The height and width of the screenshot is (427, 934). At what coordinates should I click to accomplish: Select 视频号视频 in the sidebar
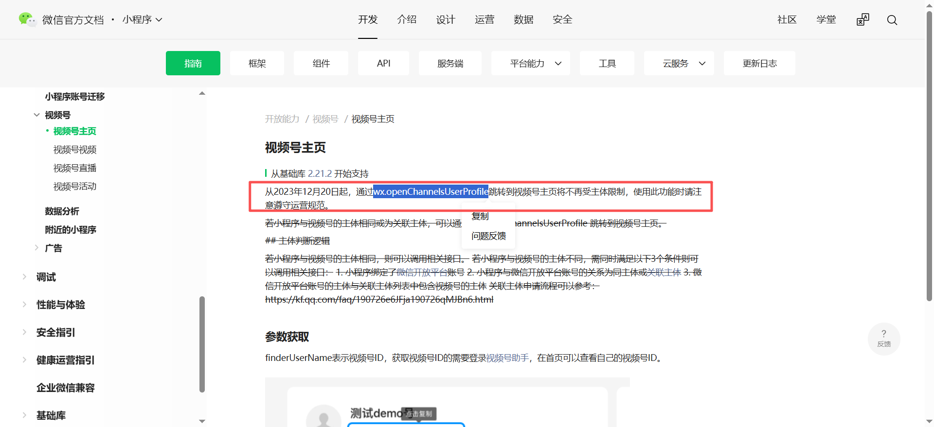(x=75, y=150)
